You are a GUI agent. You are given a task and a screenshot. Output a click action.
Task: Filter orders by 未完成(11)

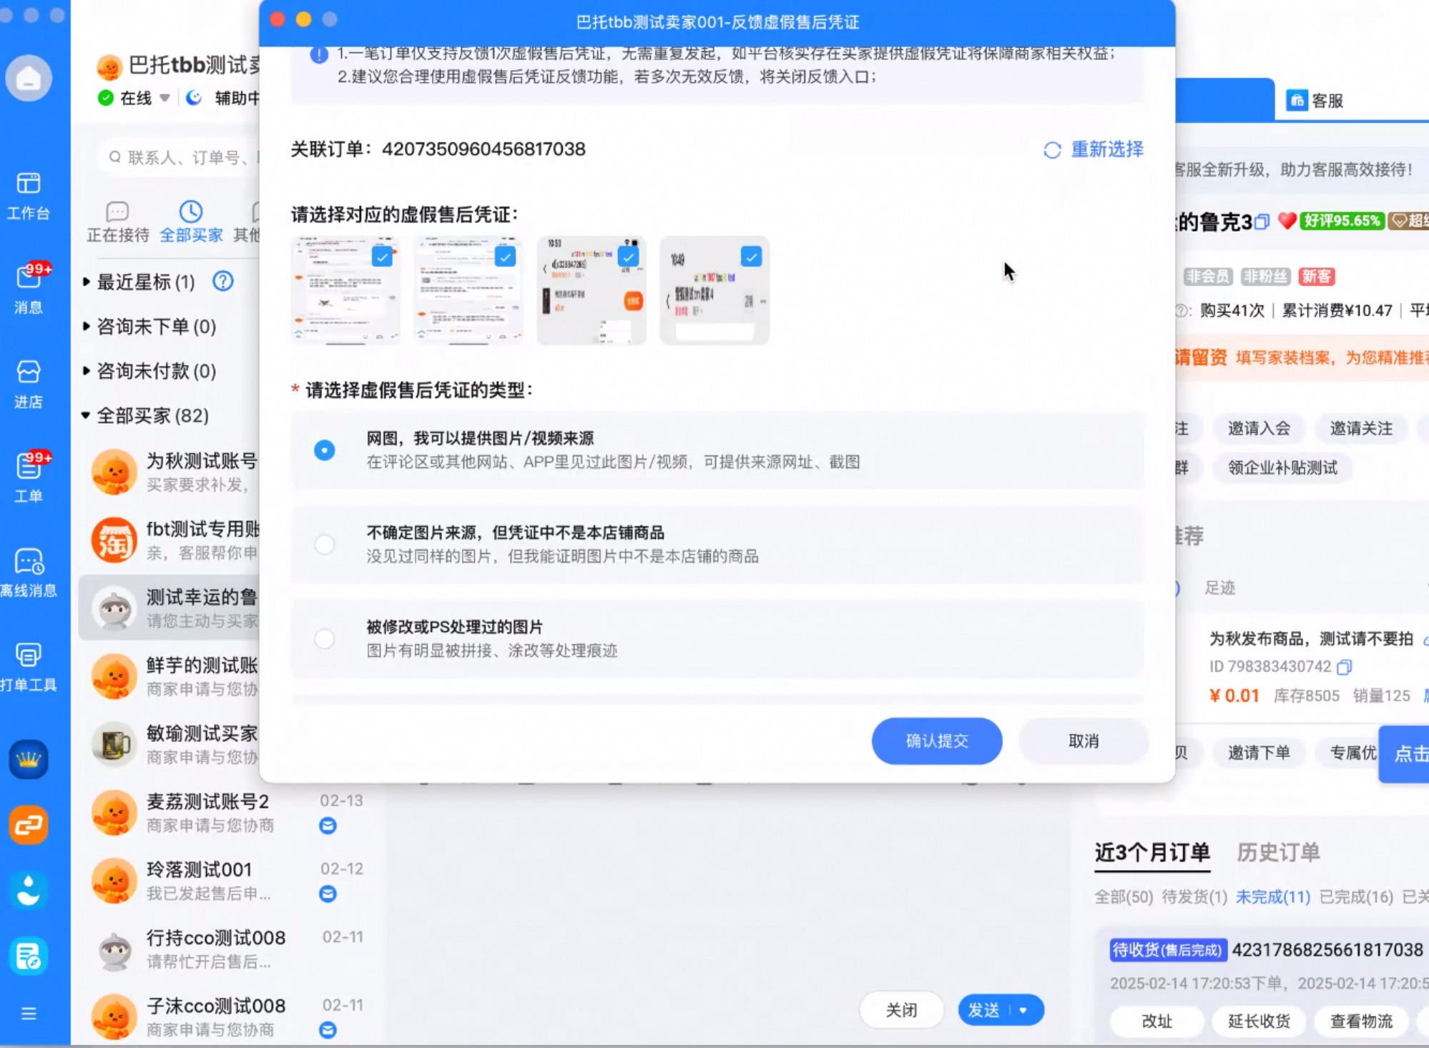coord(1273,896)
